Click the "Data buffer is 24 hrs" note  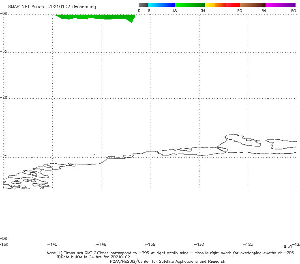click(x=93, y=257)
